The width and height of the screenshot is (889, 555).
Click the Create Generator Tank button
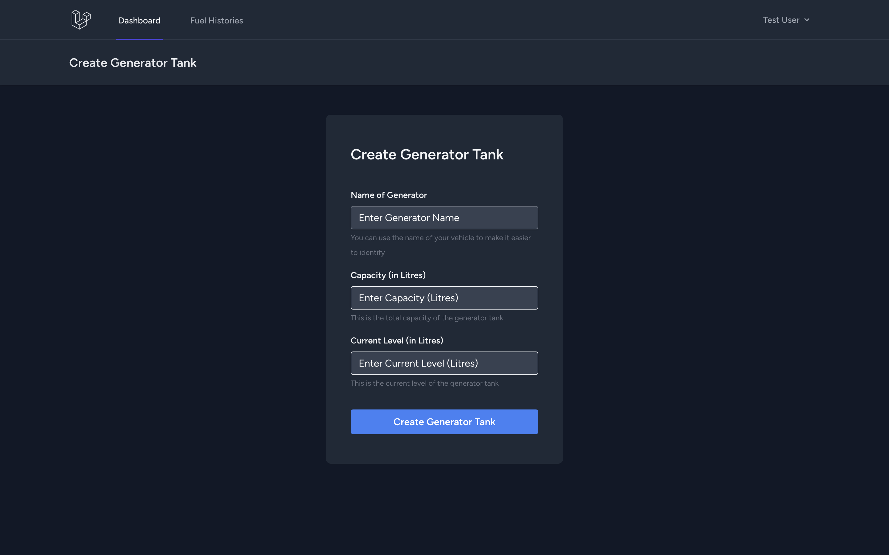pos(444,421)
